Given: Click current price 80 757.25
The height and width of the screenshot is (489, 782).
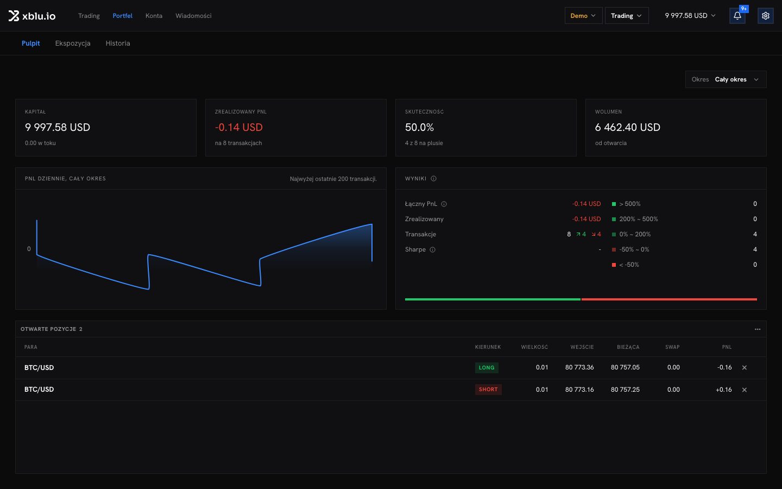Looking at the screenshot, I should pyautogui.click(x=625, y=390).
